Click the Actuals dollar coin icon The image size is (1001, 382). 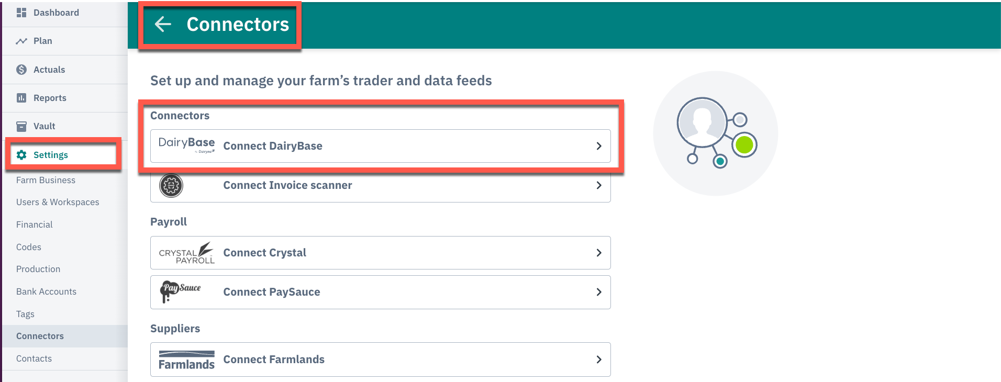[x=21, y=70]
